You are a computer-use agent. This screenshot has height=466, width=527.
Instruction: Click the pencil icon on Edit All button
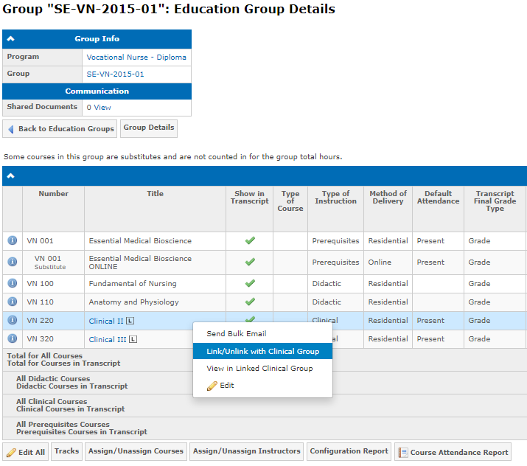point(11,453)
